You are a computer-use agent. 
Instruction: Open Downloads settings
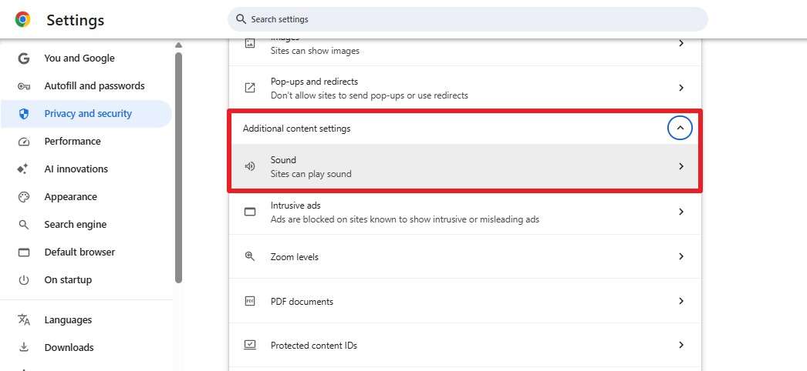(x=86, y=347)
